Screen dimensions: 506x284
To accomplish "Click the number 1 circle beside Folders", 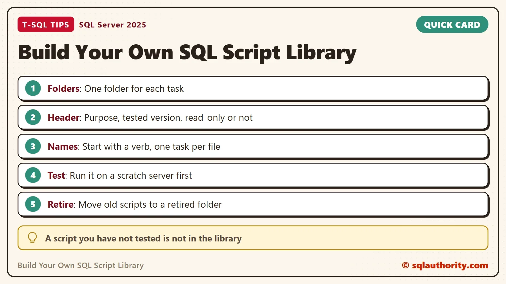I will [x=33, y=88].
